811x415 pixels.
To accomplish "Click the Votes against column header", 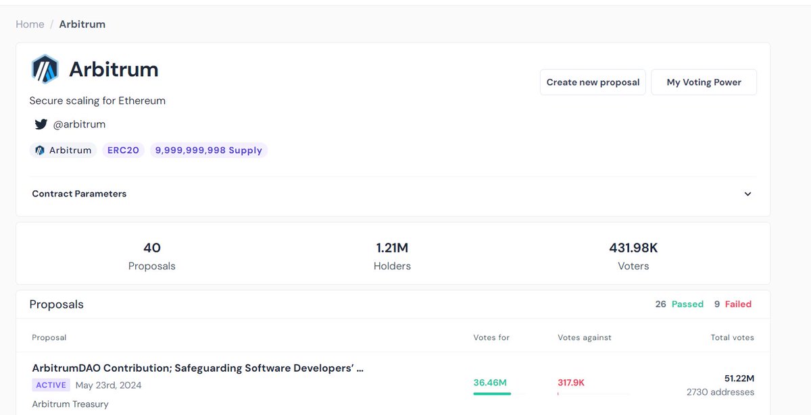I will click(585, 337).
